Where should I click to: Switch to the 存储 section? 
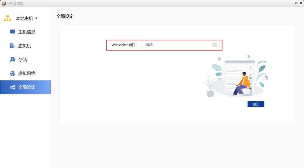[x=23, y=60]
